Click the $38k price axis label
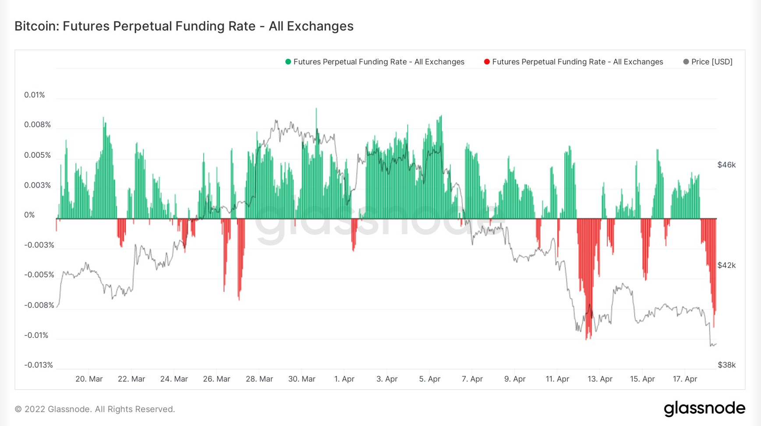 [726, 365]
